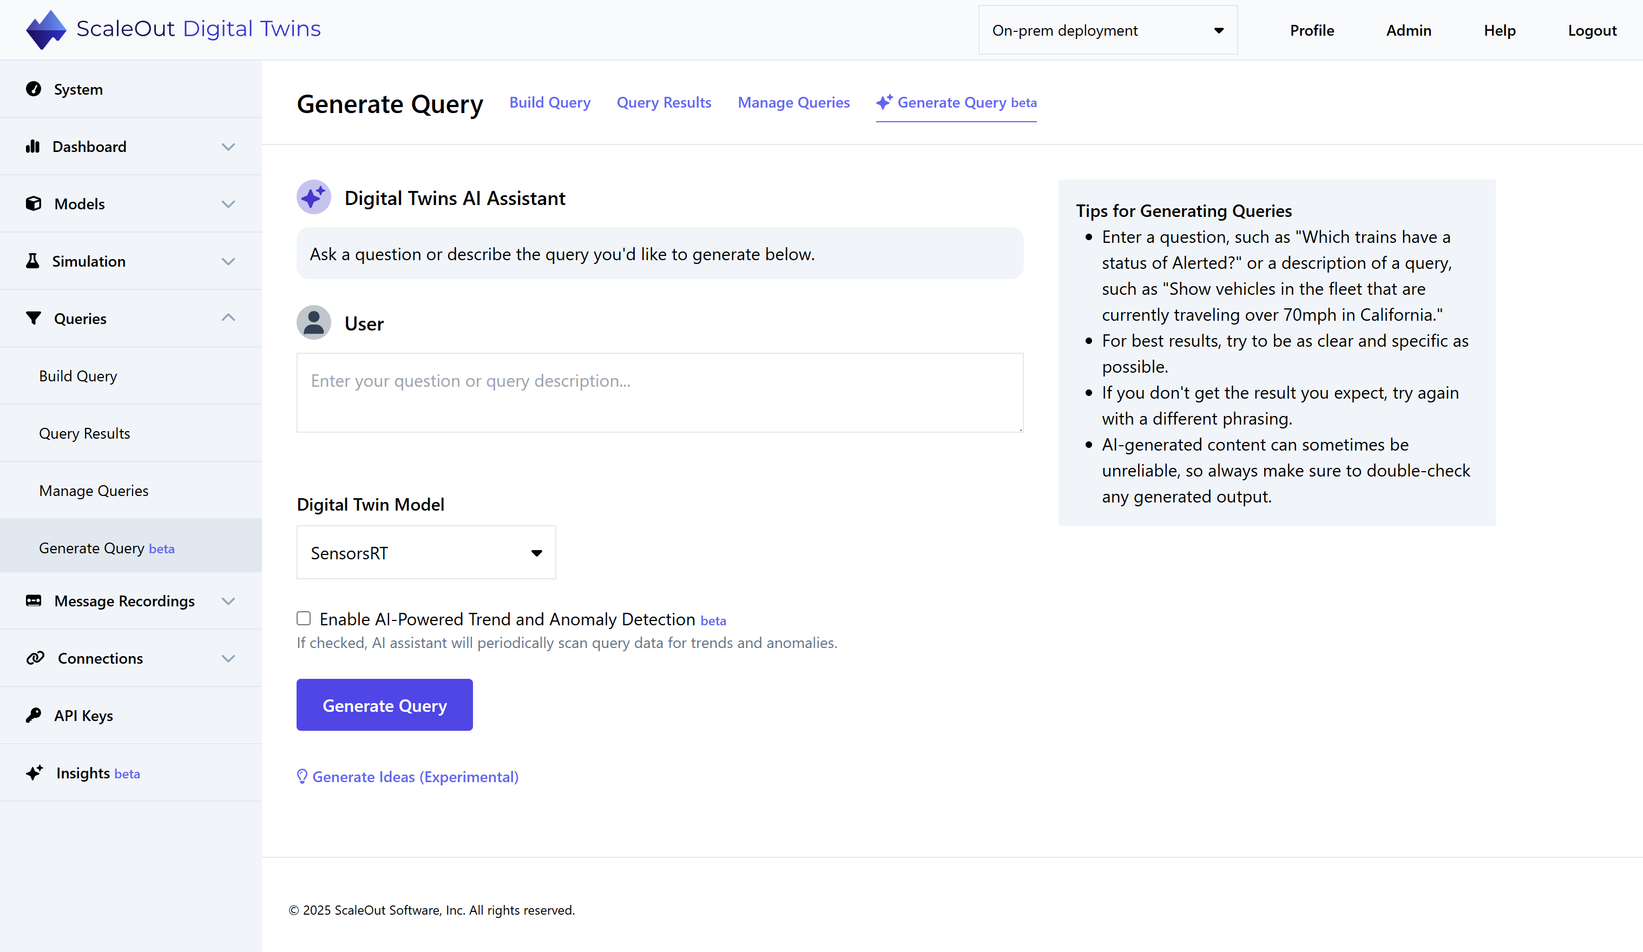
Task: Click the 'If checked, AI assistant' helper text
Action: 567,643
